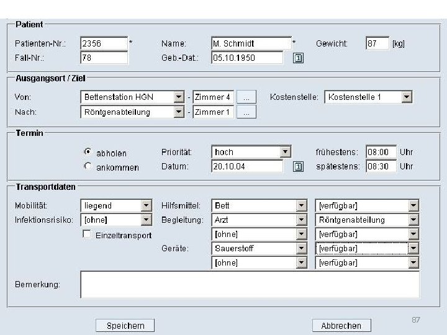
Task: Click the Fall-Nr. input field
Action: (104, 58)
